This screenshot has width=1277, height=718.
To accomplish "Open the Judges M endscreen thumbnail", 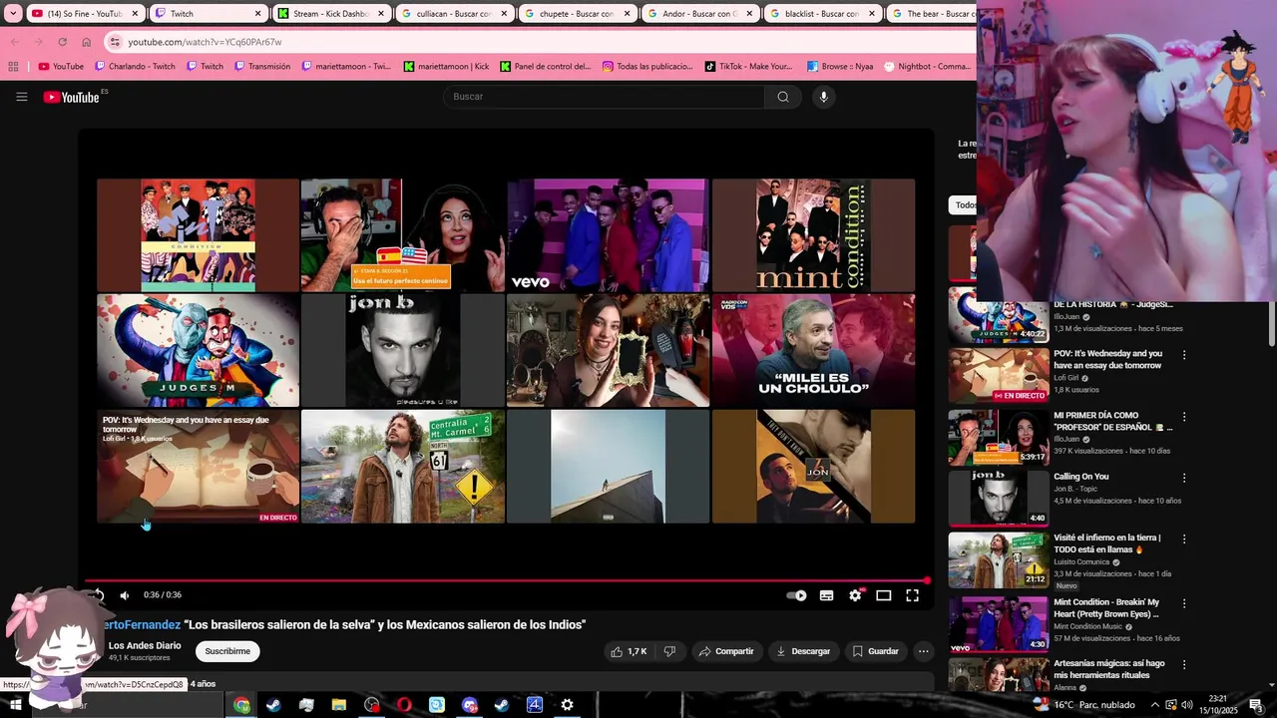I will click(198, 351).
